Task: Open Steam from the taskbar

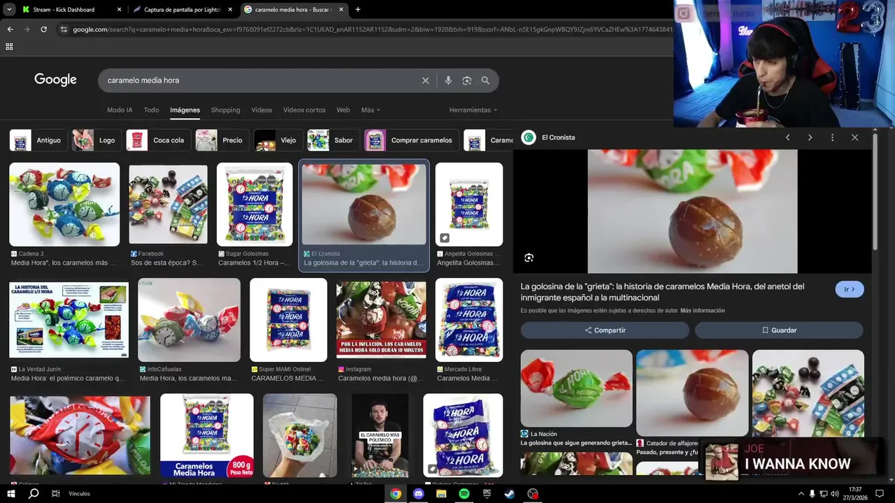Action: coord(510,493)
